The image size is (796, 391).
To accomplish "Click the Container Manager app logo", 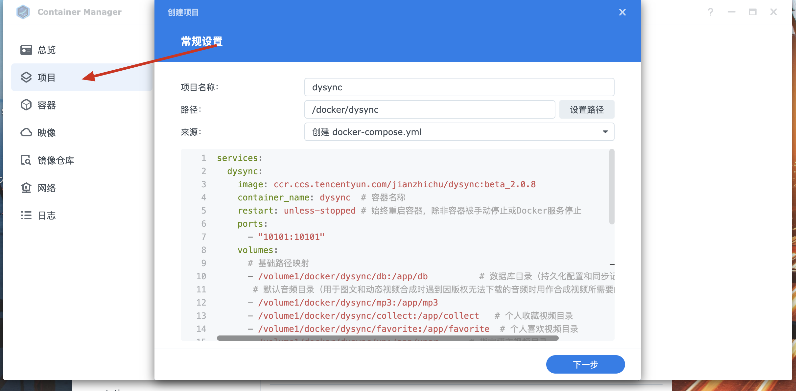I will (23, 12).
